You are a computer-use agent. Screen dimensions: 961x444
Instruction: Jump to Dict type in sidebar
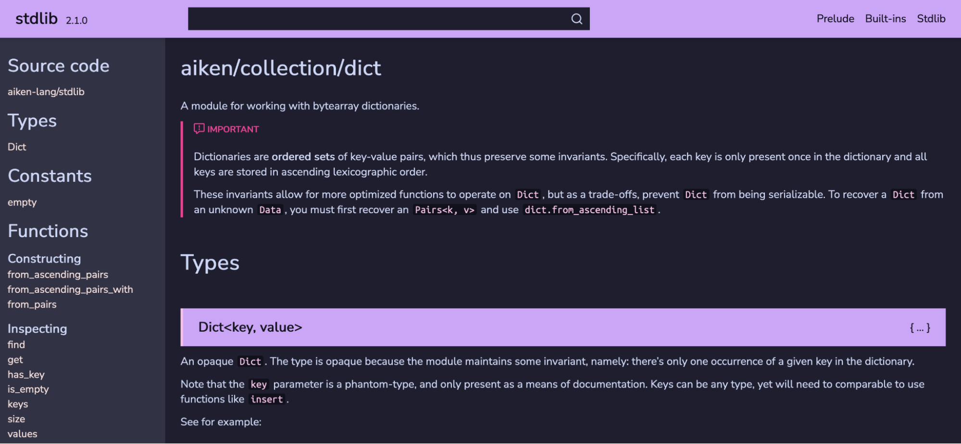17,147
